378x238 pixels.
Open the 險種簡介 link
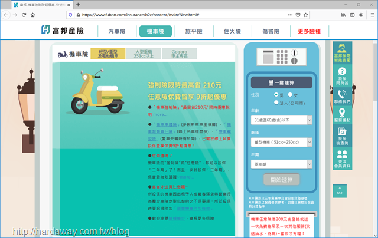[177, 219]
